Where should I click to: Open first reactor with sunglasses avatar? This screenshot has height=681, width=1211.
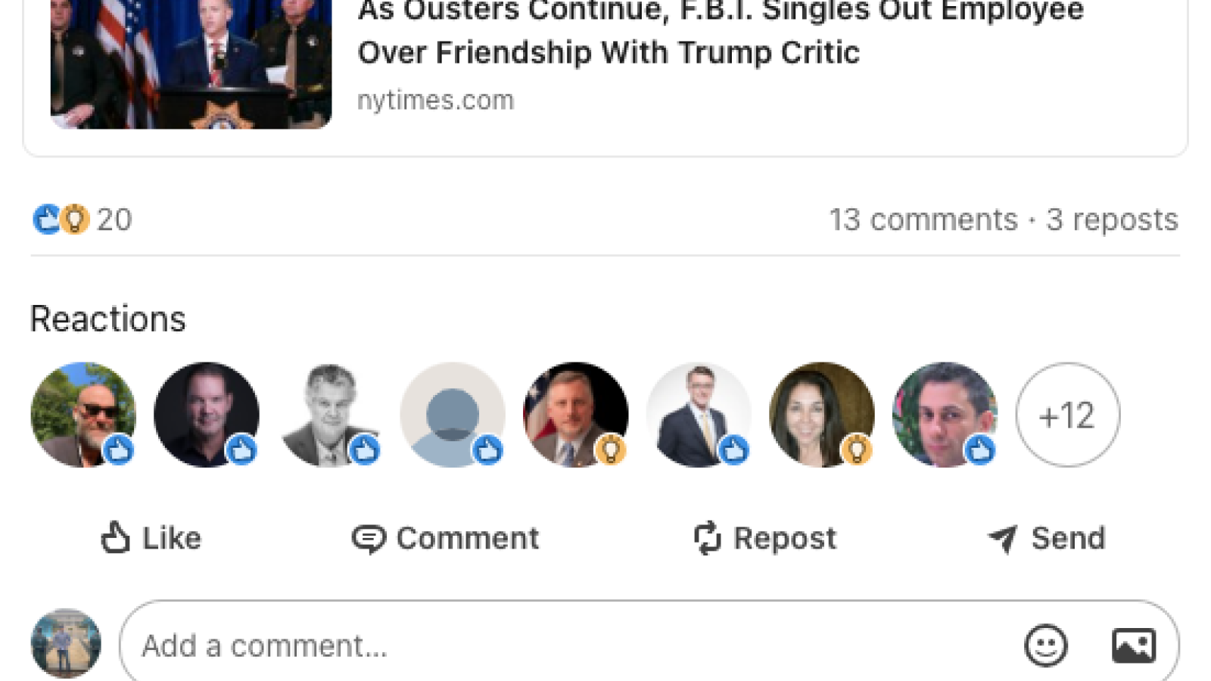82,415
